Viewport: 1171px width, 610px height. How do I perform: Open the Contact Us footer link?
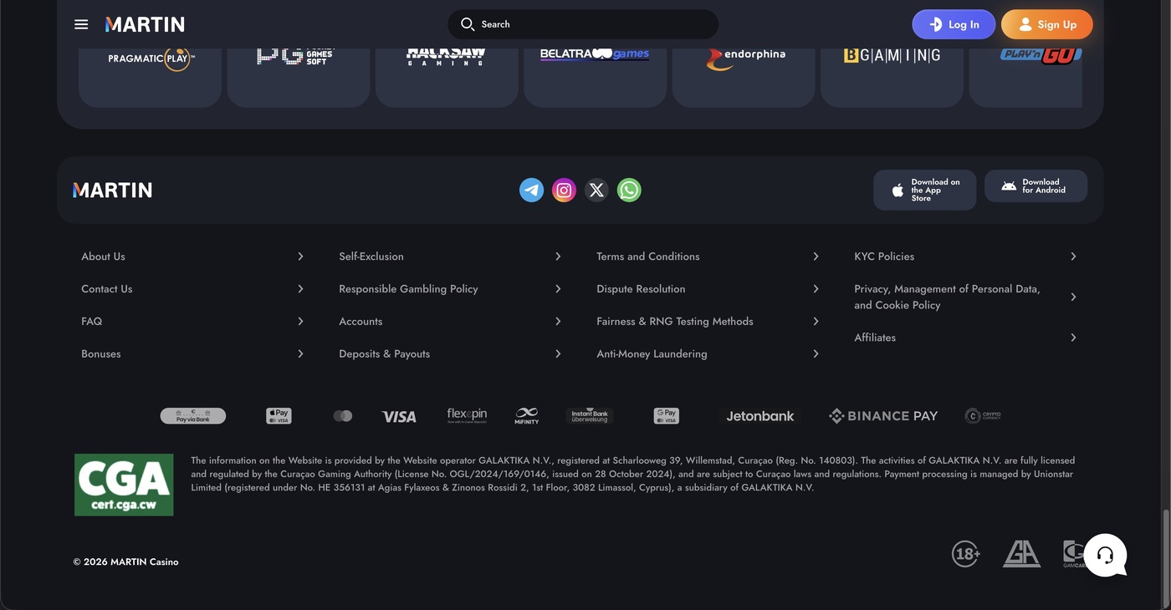click(x=107, y=289)
